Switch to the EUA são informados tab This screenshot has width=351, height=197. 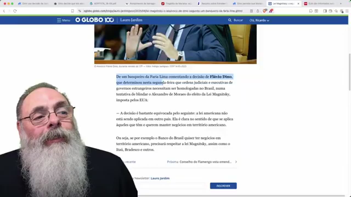point(319,4)
